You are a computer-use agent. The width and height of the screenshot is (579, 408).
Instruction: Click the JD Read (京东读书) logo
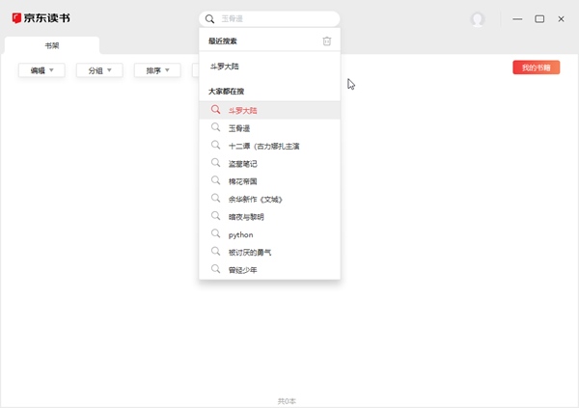click(41, 18)
